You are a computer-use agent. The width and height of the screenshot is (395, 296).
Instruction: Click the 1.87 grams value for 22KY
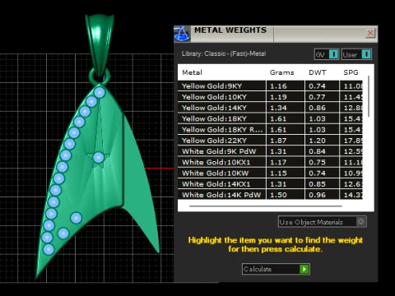click(x=278, y=141)
